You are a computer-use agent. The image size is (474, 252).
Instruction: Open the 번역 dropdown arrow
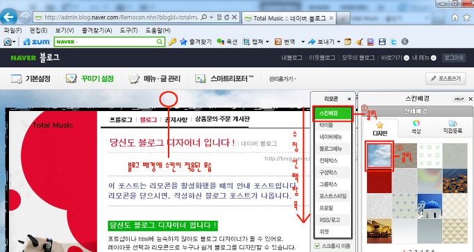(x=303, y=42)
